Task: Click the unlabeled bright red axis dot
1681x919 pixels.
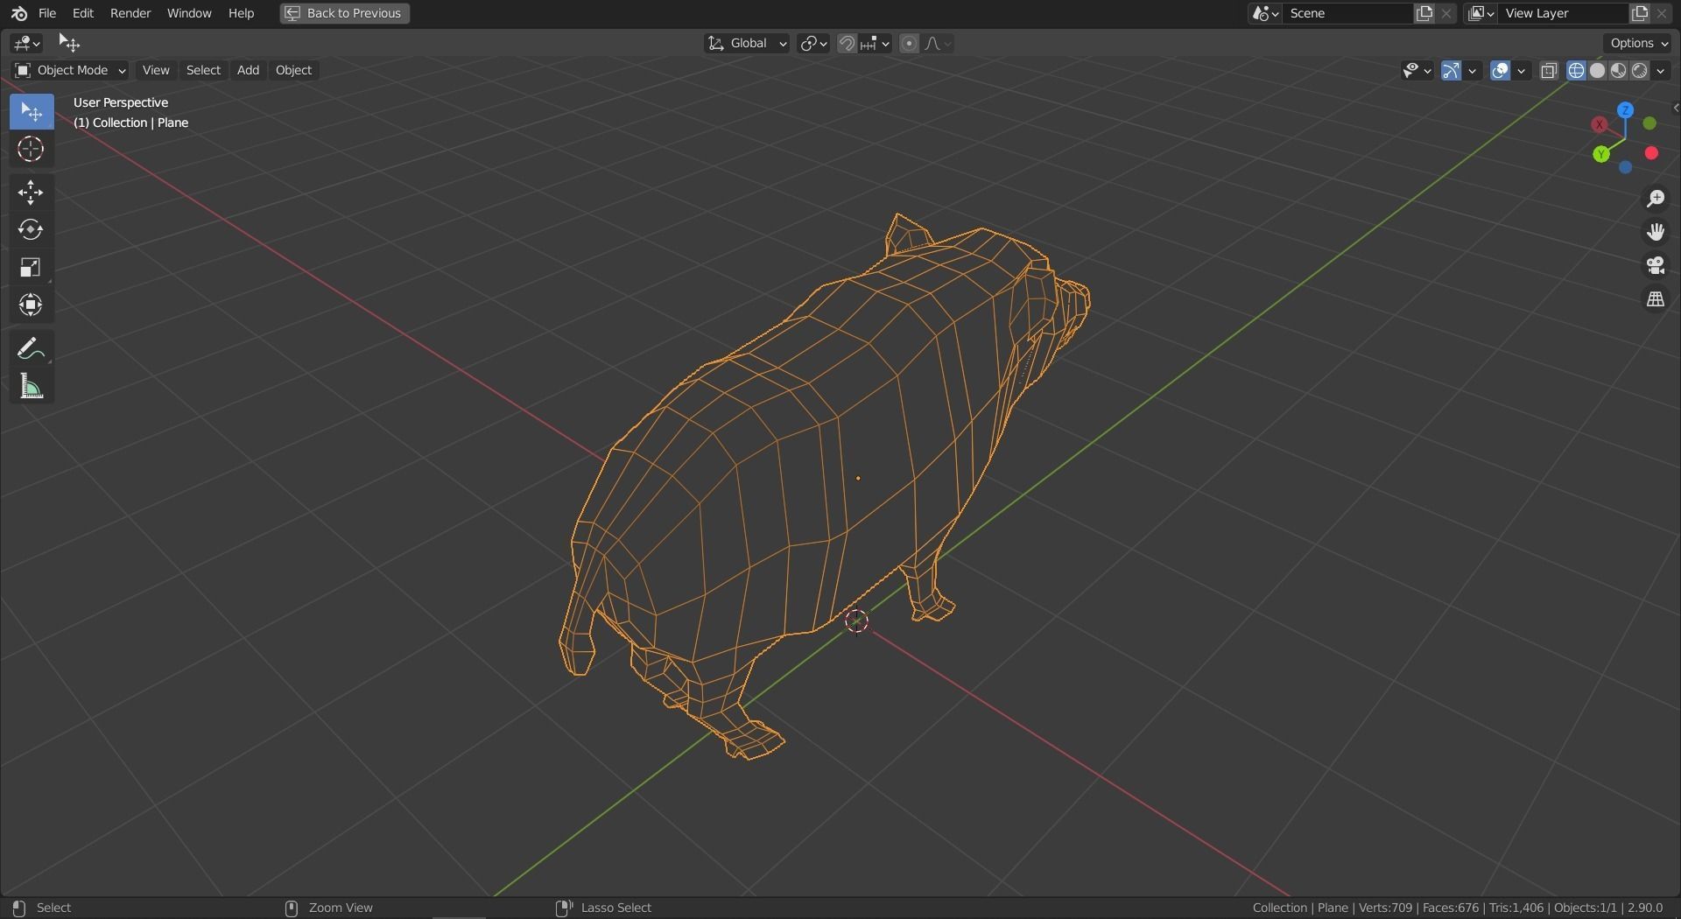Action: pyautogui.click(x=1652, y=153)
